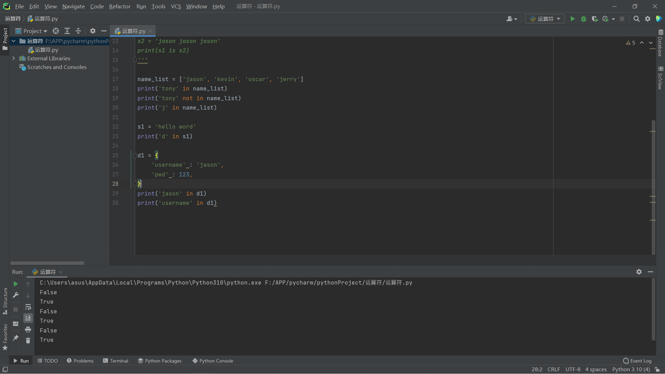
Task: Click the Project panel horizontal scrollbar
Action: click(47, 263)
